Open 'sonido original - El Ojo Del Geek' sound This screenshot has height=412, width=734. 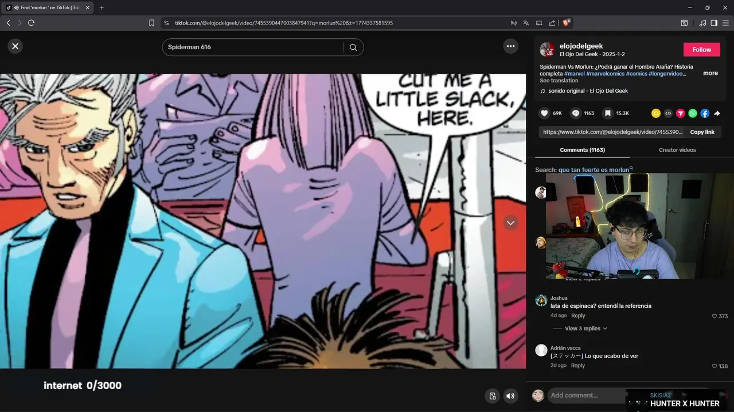click(x=588, y=90)
